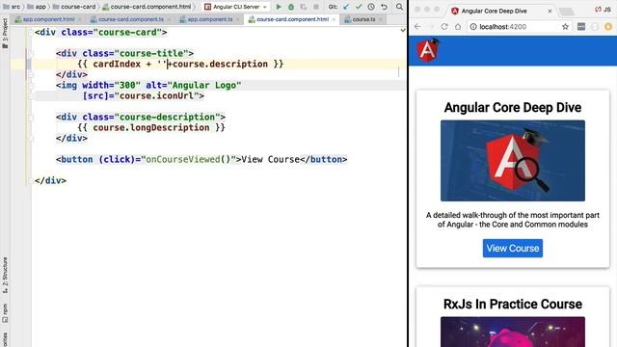Click onCourseViewed() in the button tag

coord(188,159)
